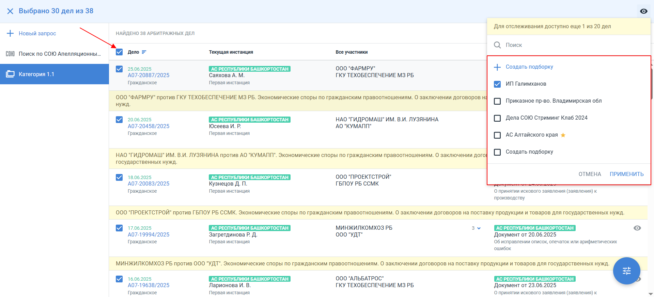Screen dimensions: 654x297
Task: Click Документ от 20.06.2025 text
Action: (x=525, y=235)
